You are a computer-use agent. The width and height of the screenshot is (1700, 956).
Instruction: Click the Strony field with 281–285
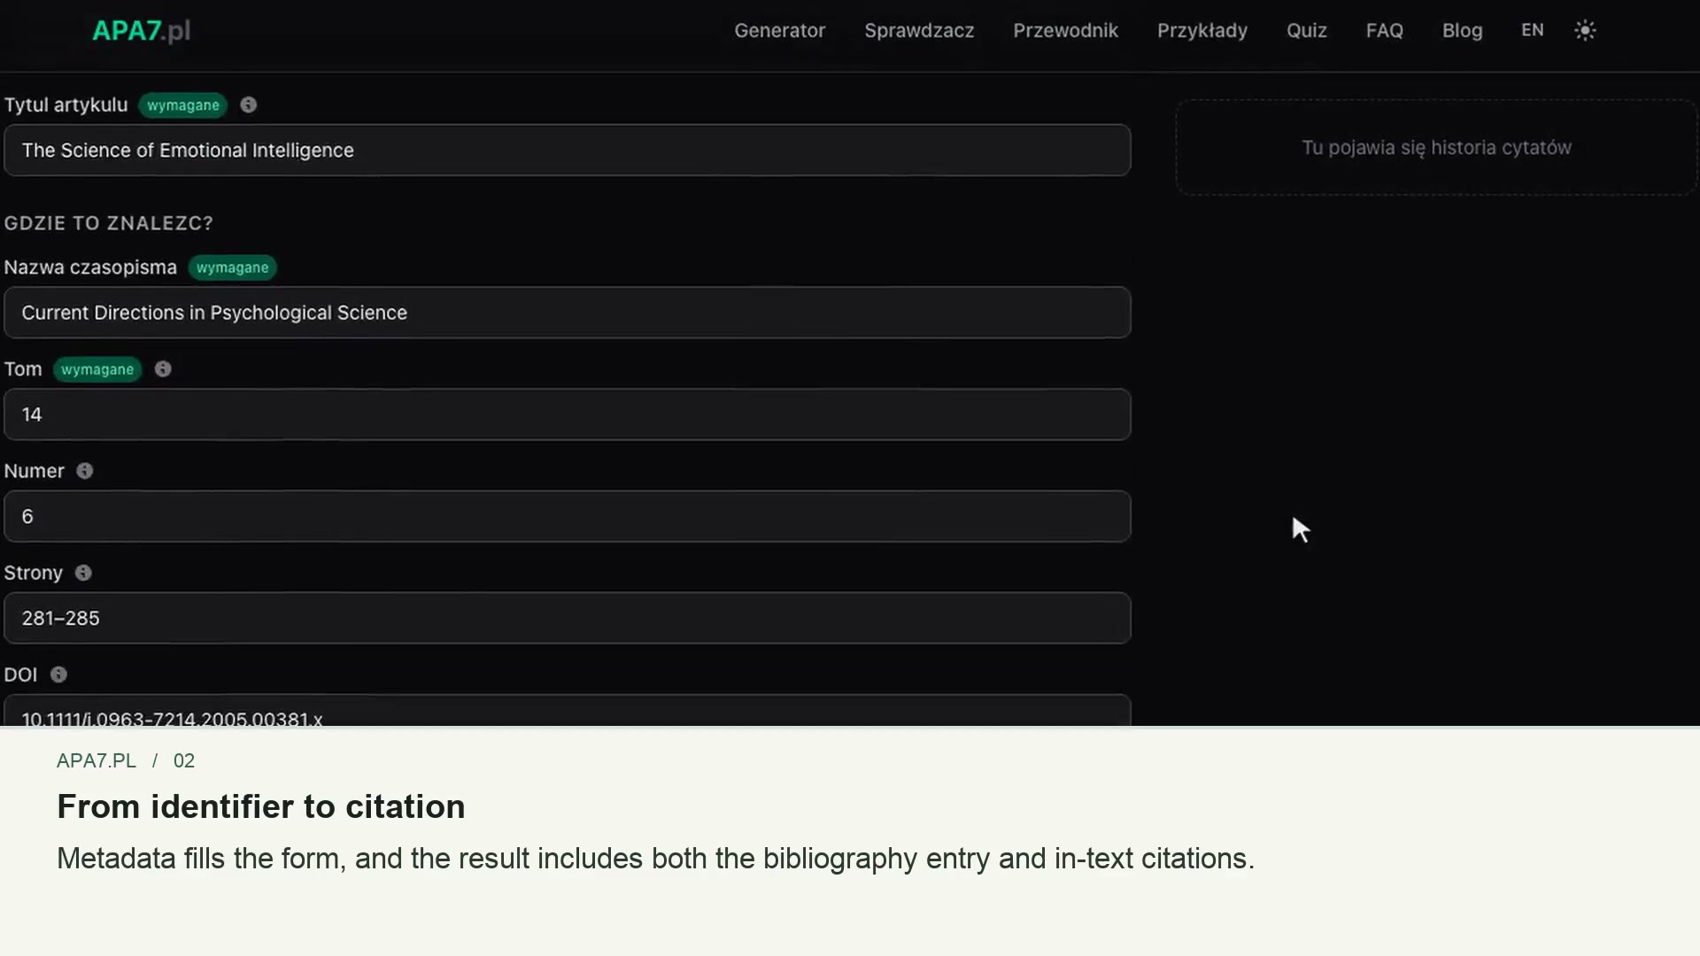[568, 618]
